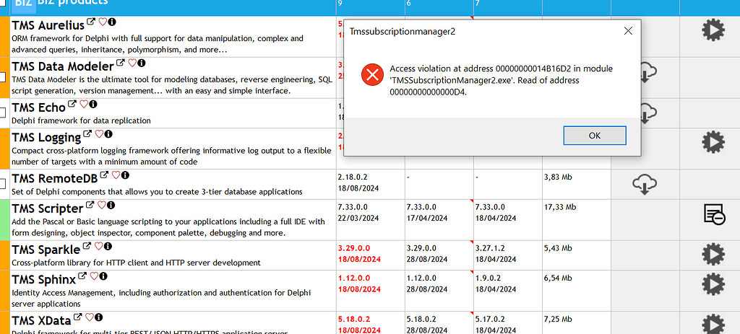Click the heart icon beside TMS Sparkle
The height and width of the screenshot is (334, 740).
click(x=98, y=246)
